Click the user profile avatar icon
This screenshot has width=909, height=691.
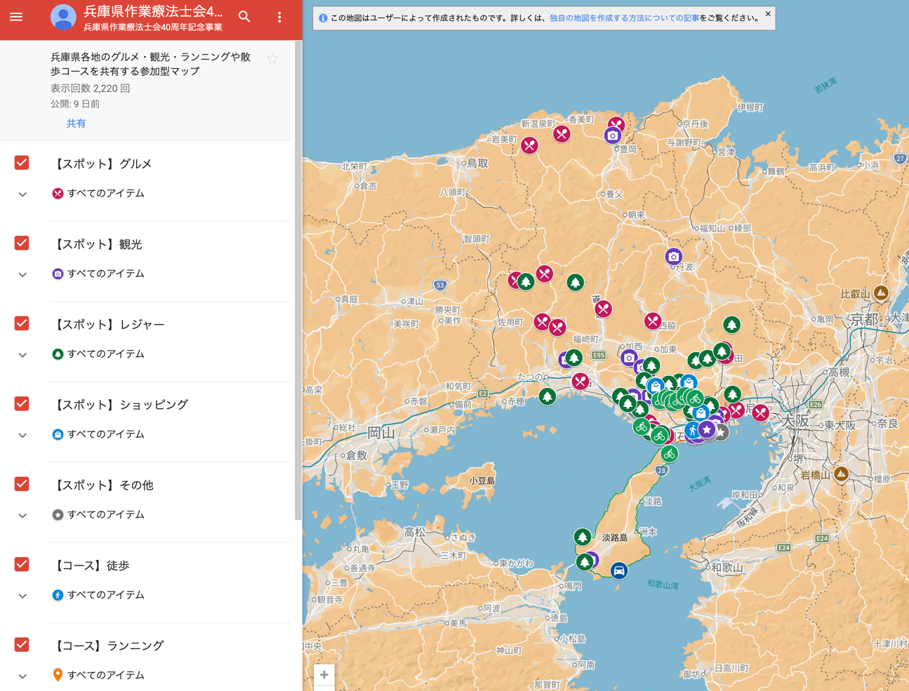[x=63, y=17]
